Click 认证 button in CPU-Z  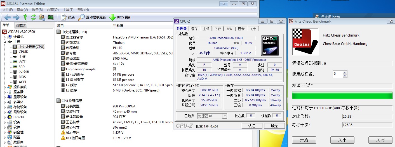click(252, 126)
